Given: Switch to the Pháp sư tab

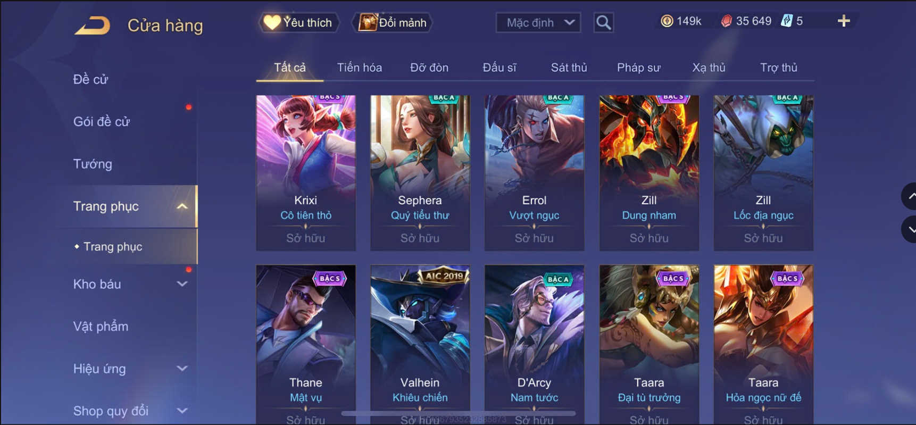Looking at the screenshot, I should (x=638, y=68).
